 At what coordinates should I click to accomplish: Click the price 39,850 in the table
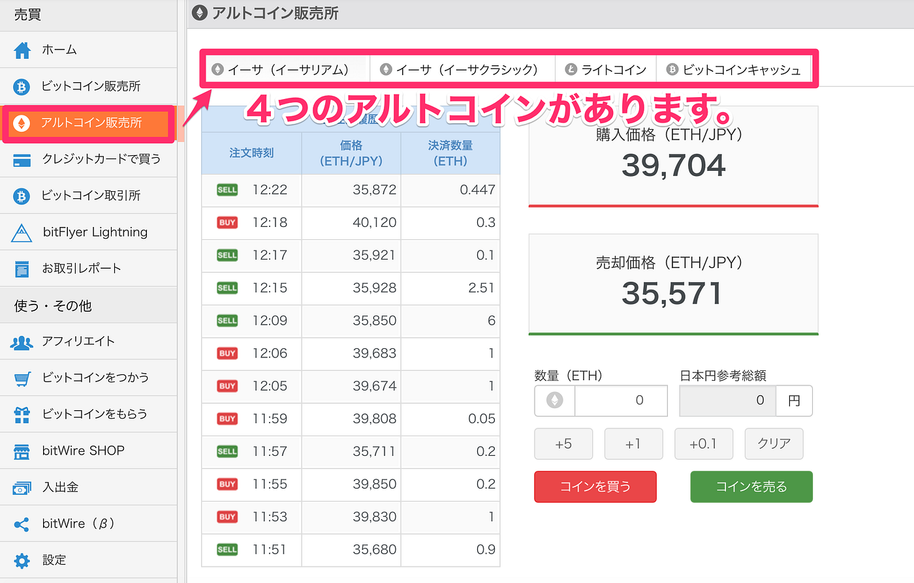[x=375, y=484]
